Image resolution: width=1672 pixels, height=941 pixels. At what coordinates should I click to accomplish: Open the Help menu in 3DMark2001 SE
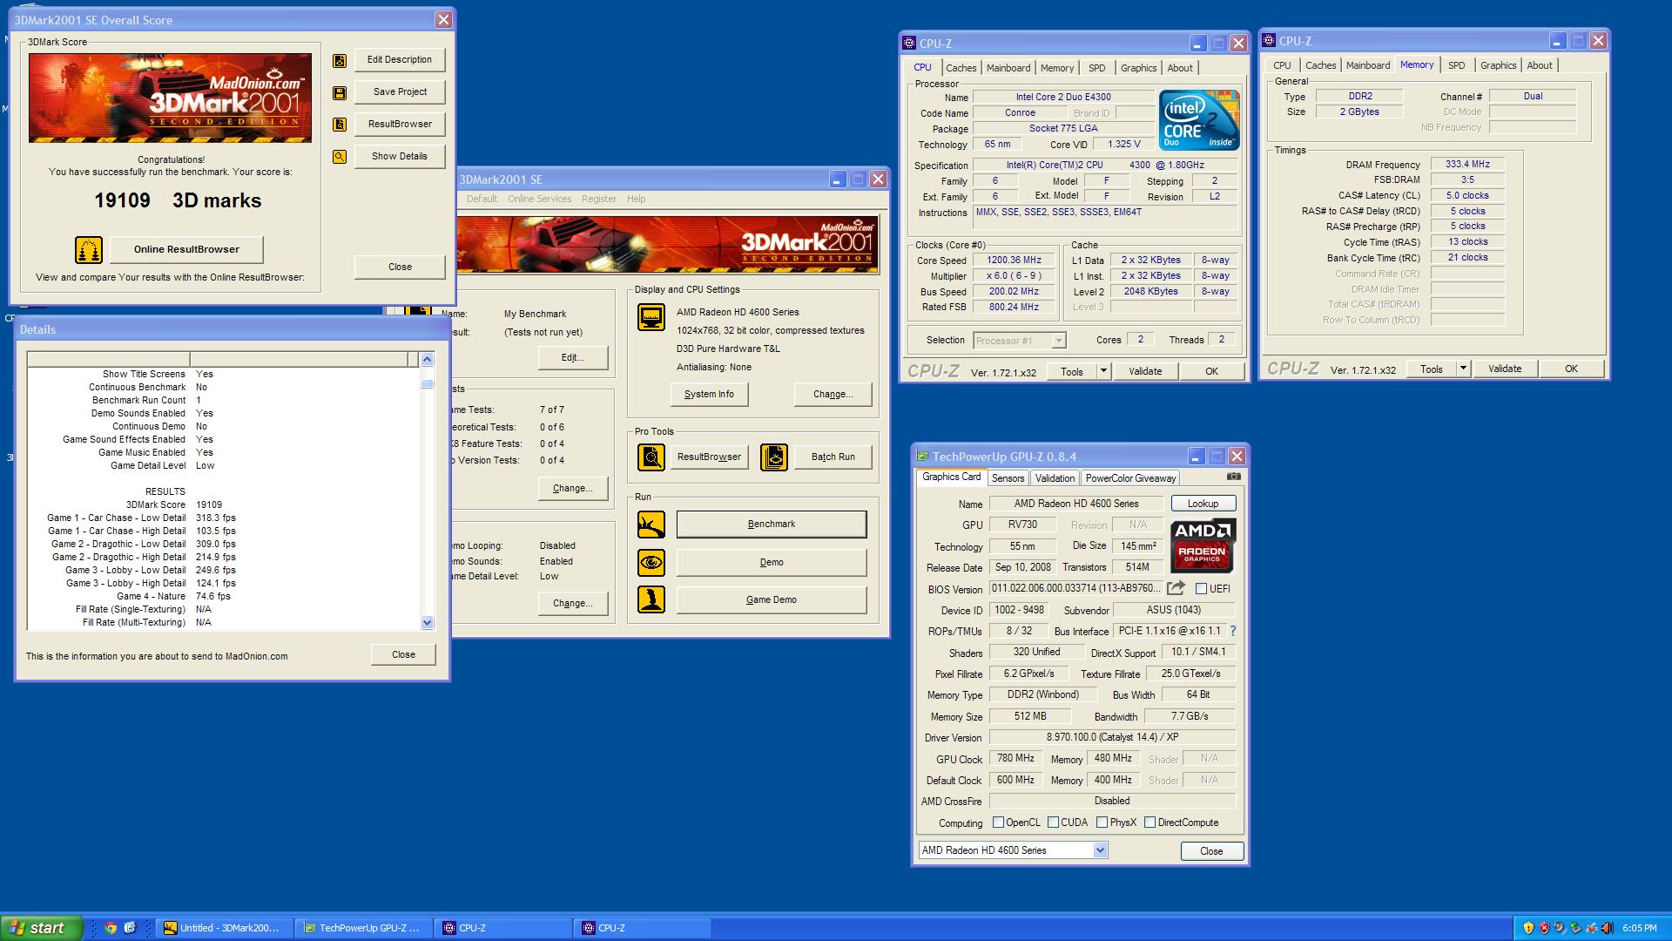point(637,199)
